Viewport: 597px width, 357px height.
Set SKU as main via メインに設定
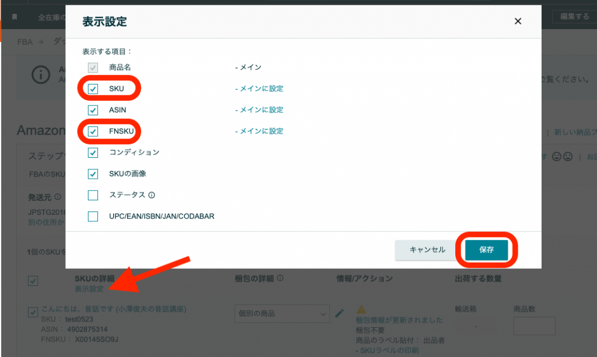[x=261, y=89]
